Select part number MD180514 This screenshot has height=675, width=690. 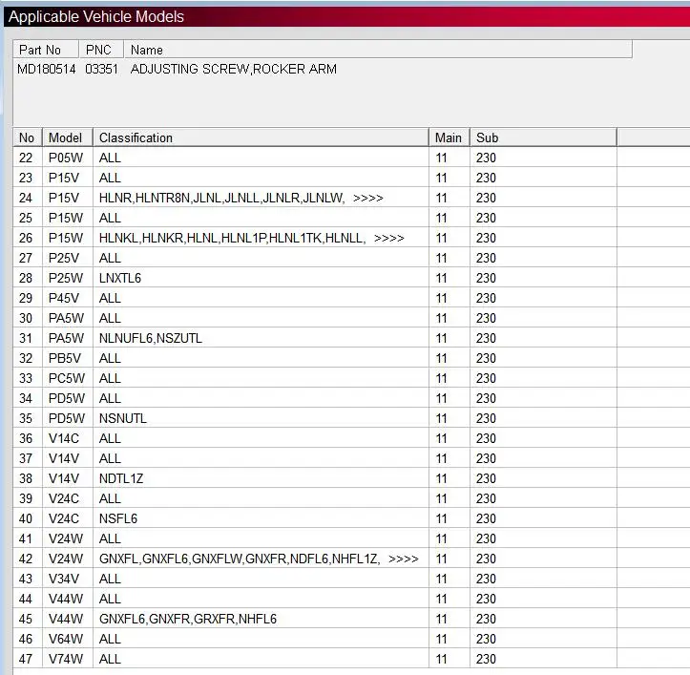(x=46, y=69)
